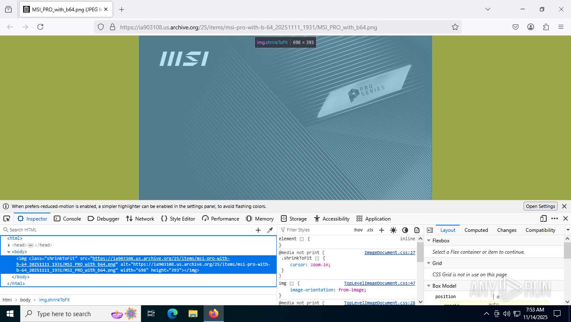
Task: Reload the current page
Action: (40, 27)
